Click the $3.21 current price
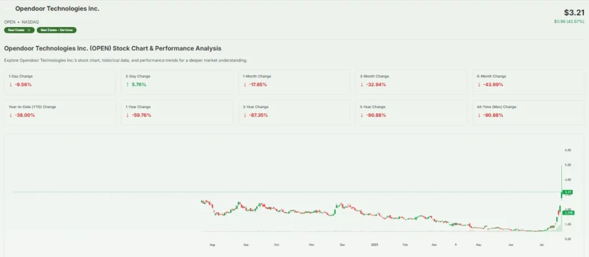The height and width of the screenshot is (257, 589). coord(574,13)
